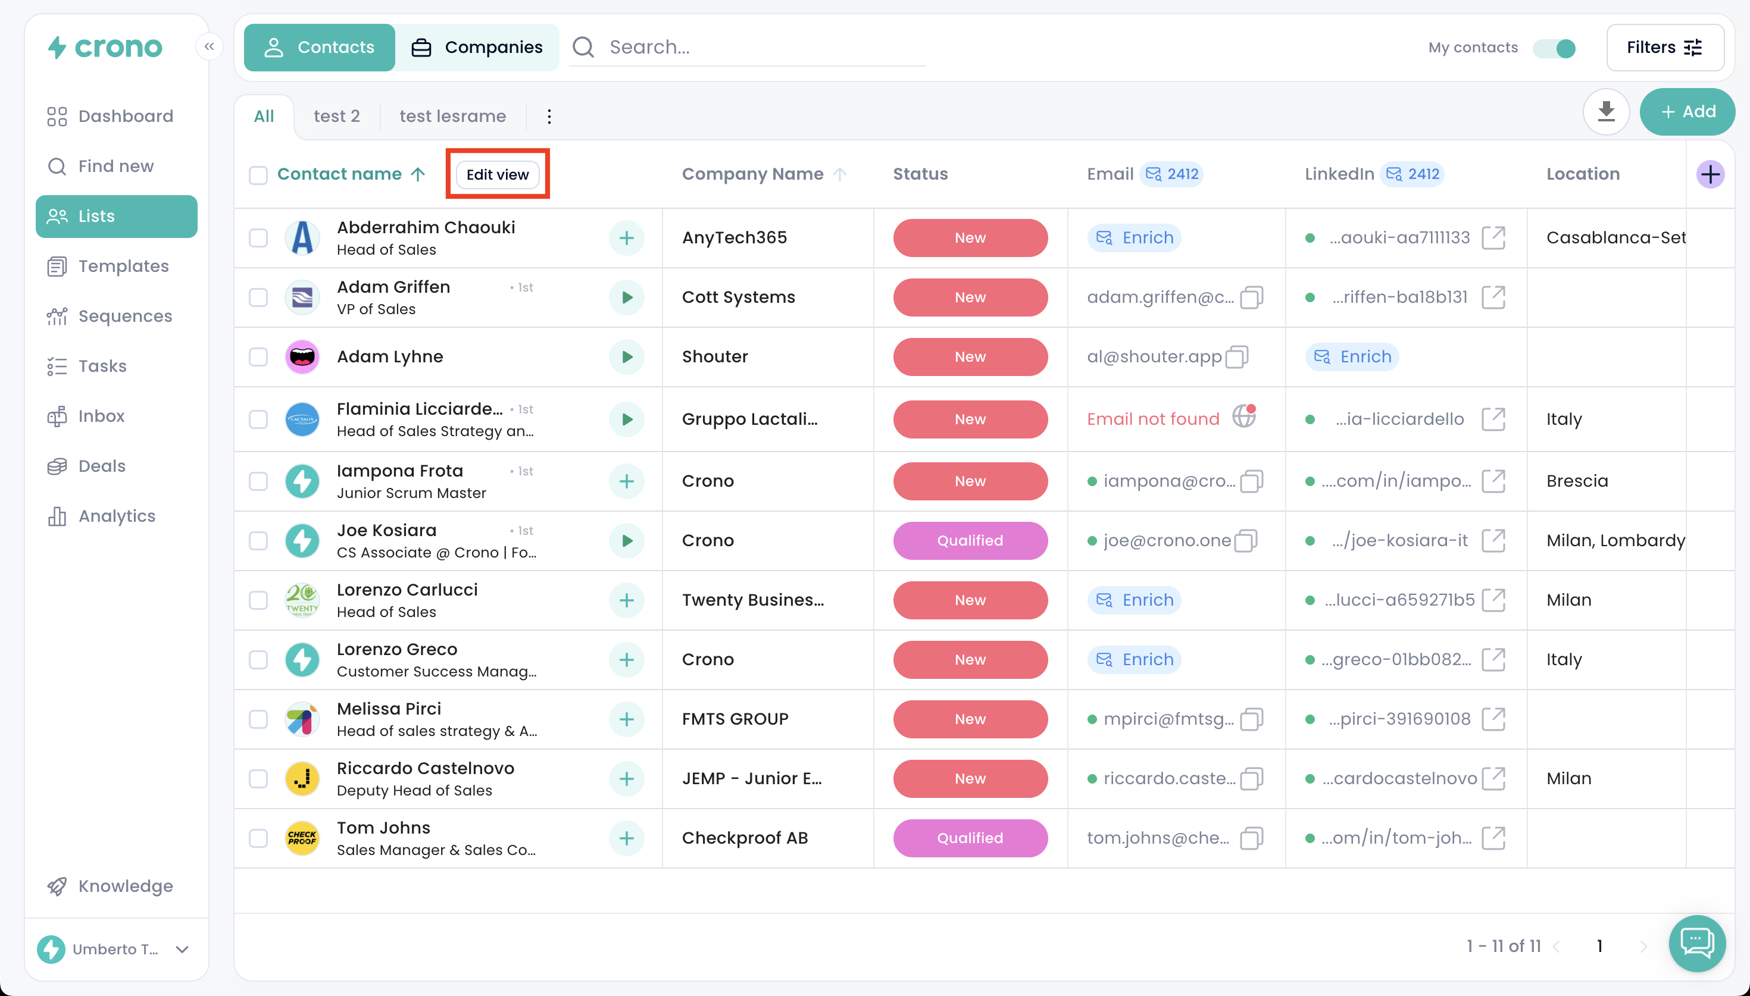Image resolution: width=1750 pixels, height=996 pixels.
Task: Open Sequences in the sidebar
Action: point(124,316)
